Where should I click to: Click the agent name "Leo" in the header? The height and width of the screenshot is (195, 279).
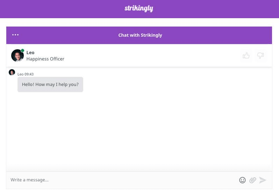(30, 52)
